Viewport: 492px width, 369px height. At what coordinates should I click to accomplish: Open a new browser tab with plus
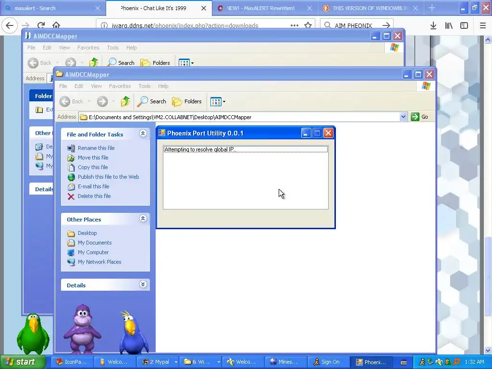tap(432, 8)
